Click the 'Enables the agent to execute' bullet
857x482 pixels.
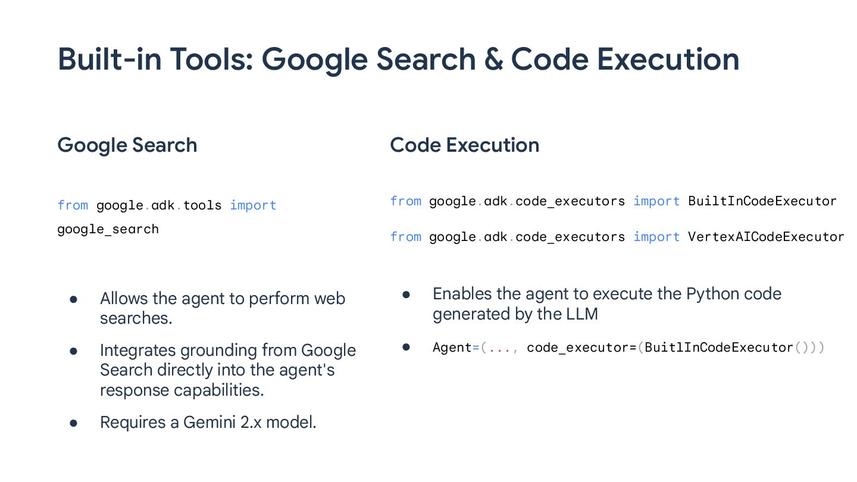coord(606,294)
